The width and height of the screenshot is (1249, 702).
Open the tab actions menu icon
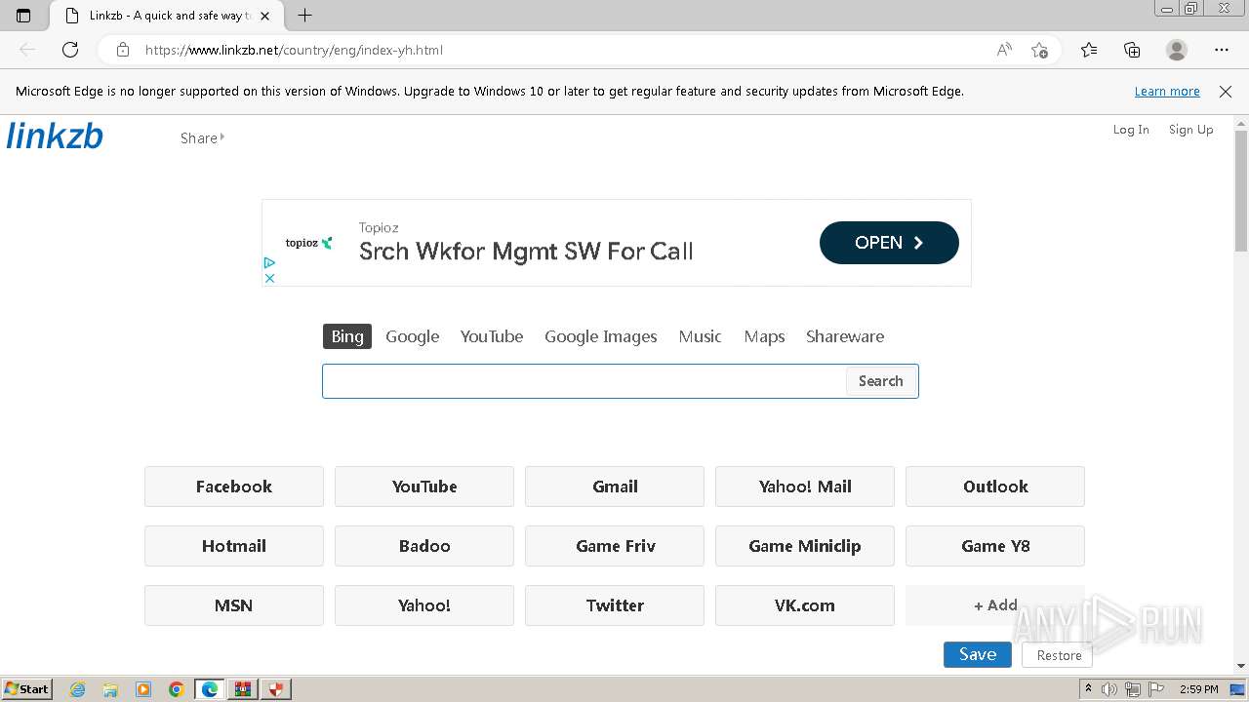coord(23,16)
